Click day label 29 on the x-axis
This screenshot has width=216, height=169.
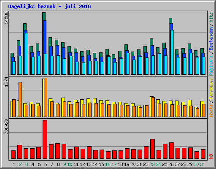pyautogui.click(x=190, y=164)
